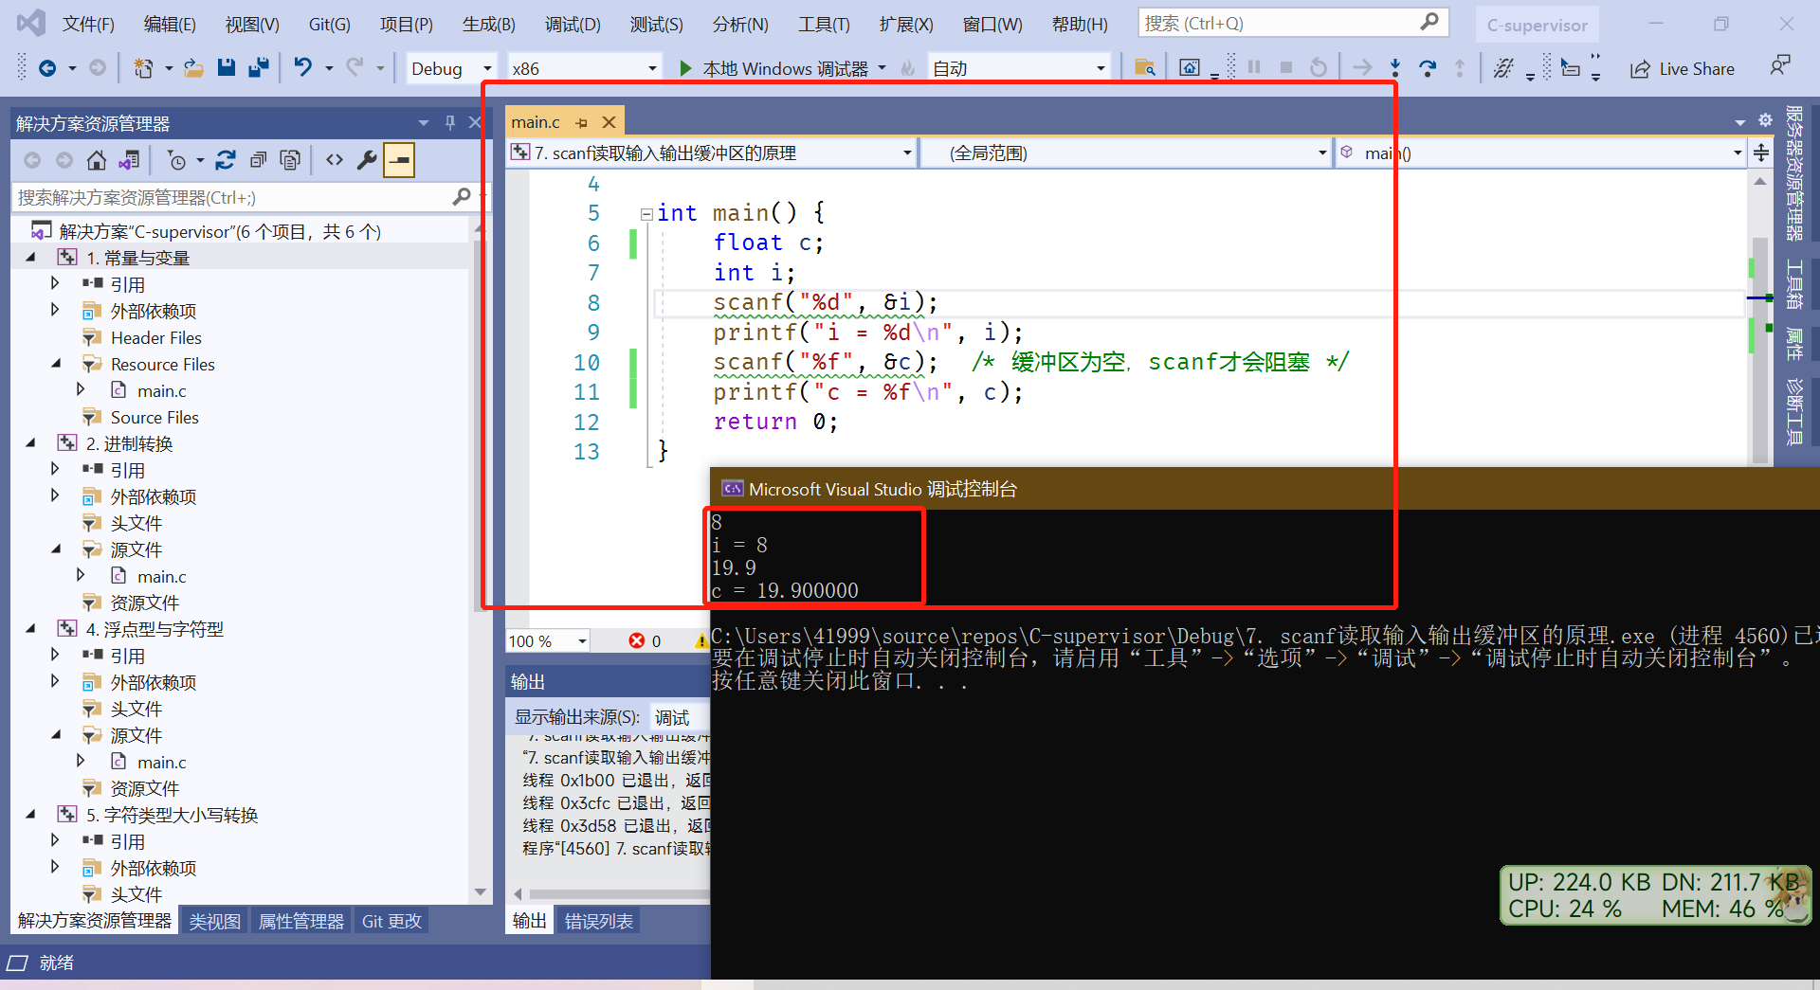Image resolution: width=1820 pixels, height=990 pixels.
Task: Click the Sync/refresh icon in Solution Explorer
Action: point(226,160)
